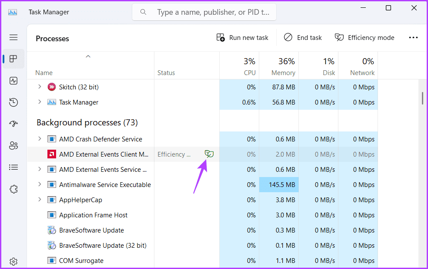Click the Skitch app icon
Viewport: 428px width, 269px height.
pyautogui.click(x=52, y=87)
